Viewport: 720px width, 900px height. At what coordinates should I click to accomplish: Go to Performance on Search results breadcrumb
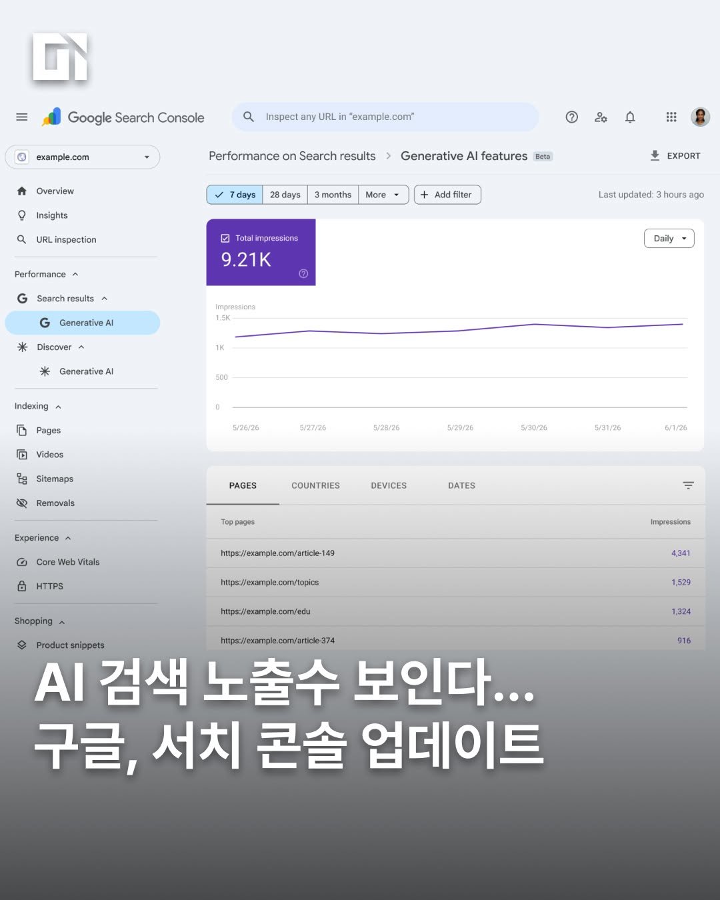292,156
